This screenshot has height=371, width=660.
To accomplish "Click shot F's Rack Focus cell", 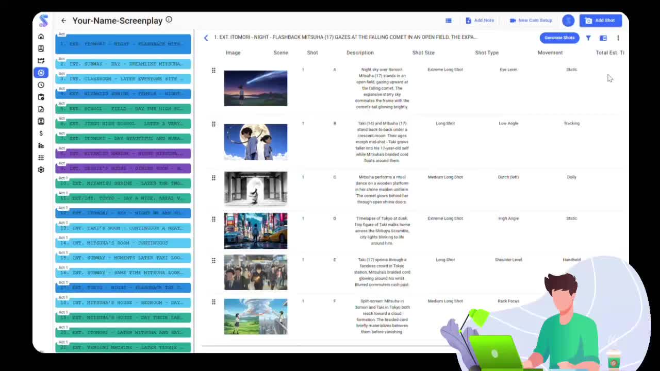I will pos(508,301).
